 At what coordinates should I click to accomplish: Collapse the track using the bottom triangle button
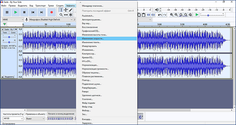click(3, 77)
